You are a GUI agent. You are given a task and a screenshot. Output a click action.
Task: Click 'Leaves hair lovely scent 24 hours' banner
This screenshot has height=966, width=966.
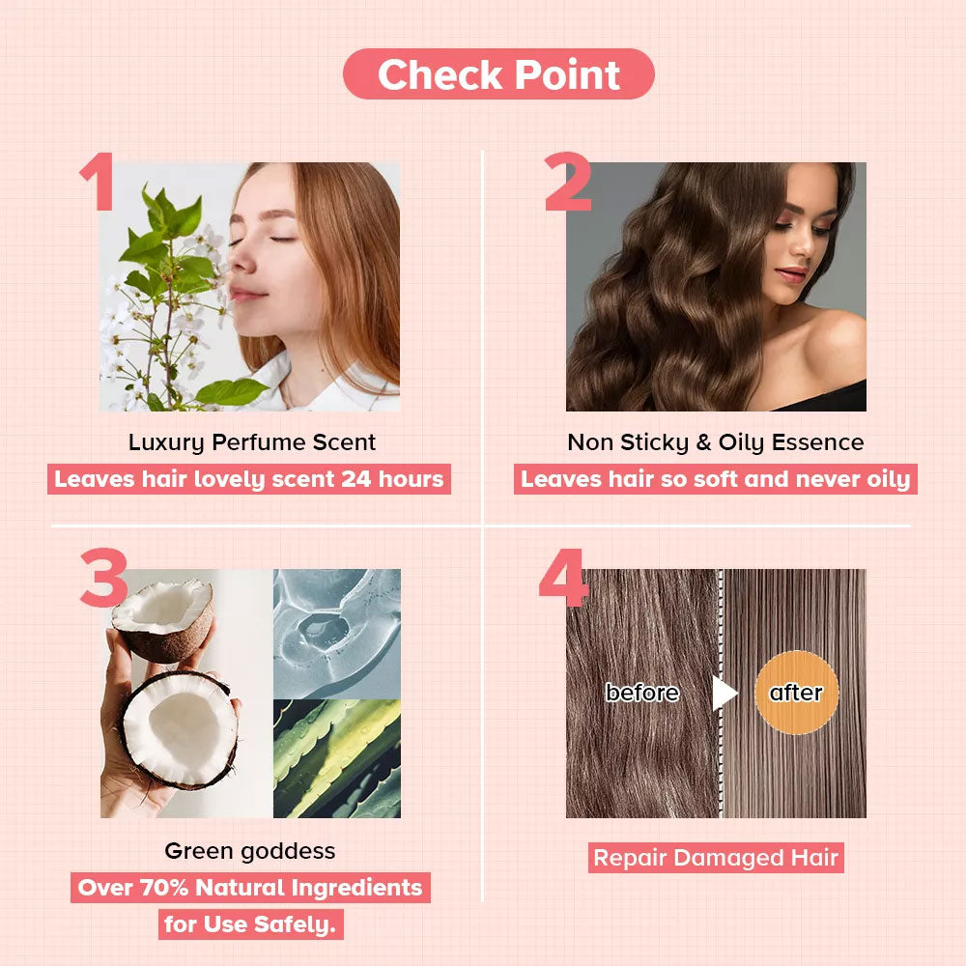pyautogui.click(x=249, y=479)
